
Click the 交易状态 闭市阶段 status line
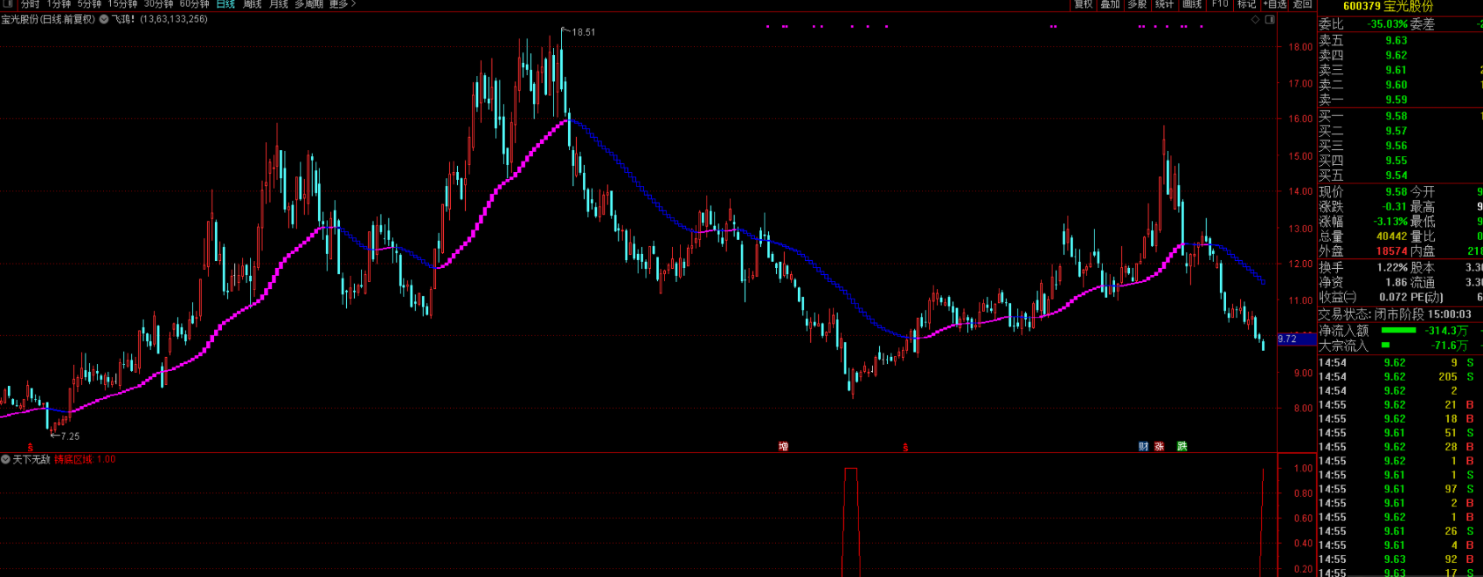pyautogui.click(x=1395, y=314)
